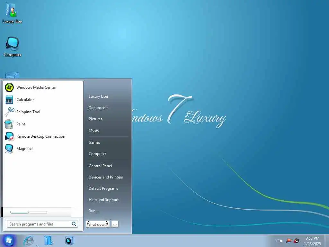
Task: Launch the Calculator icon
Action: click(x=9, y=100)
